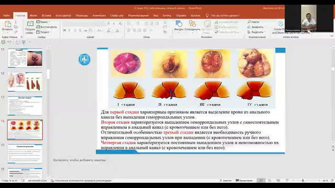Open the File (Файл) tab

6,15
